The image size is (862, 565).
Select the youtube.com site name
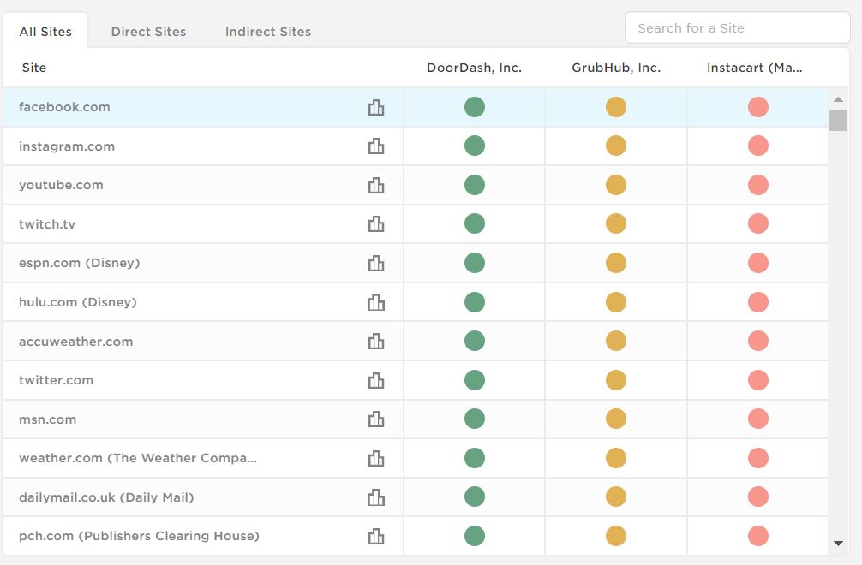pyautogui.click(x=61, y=185)
